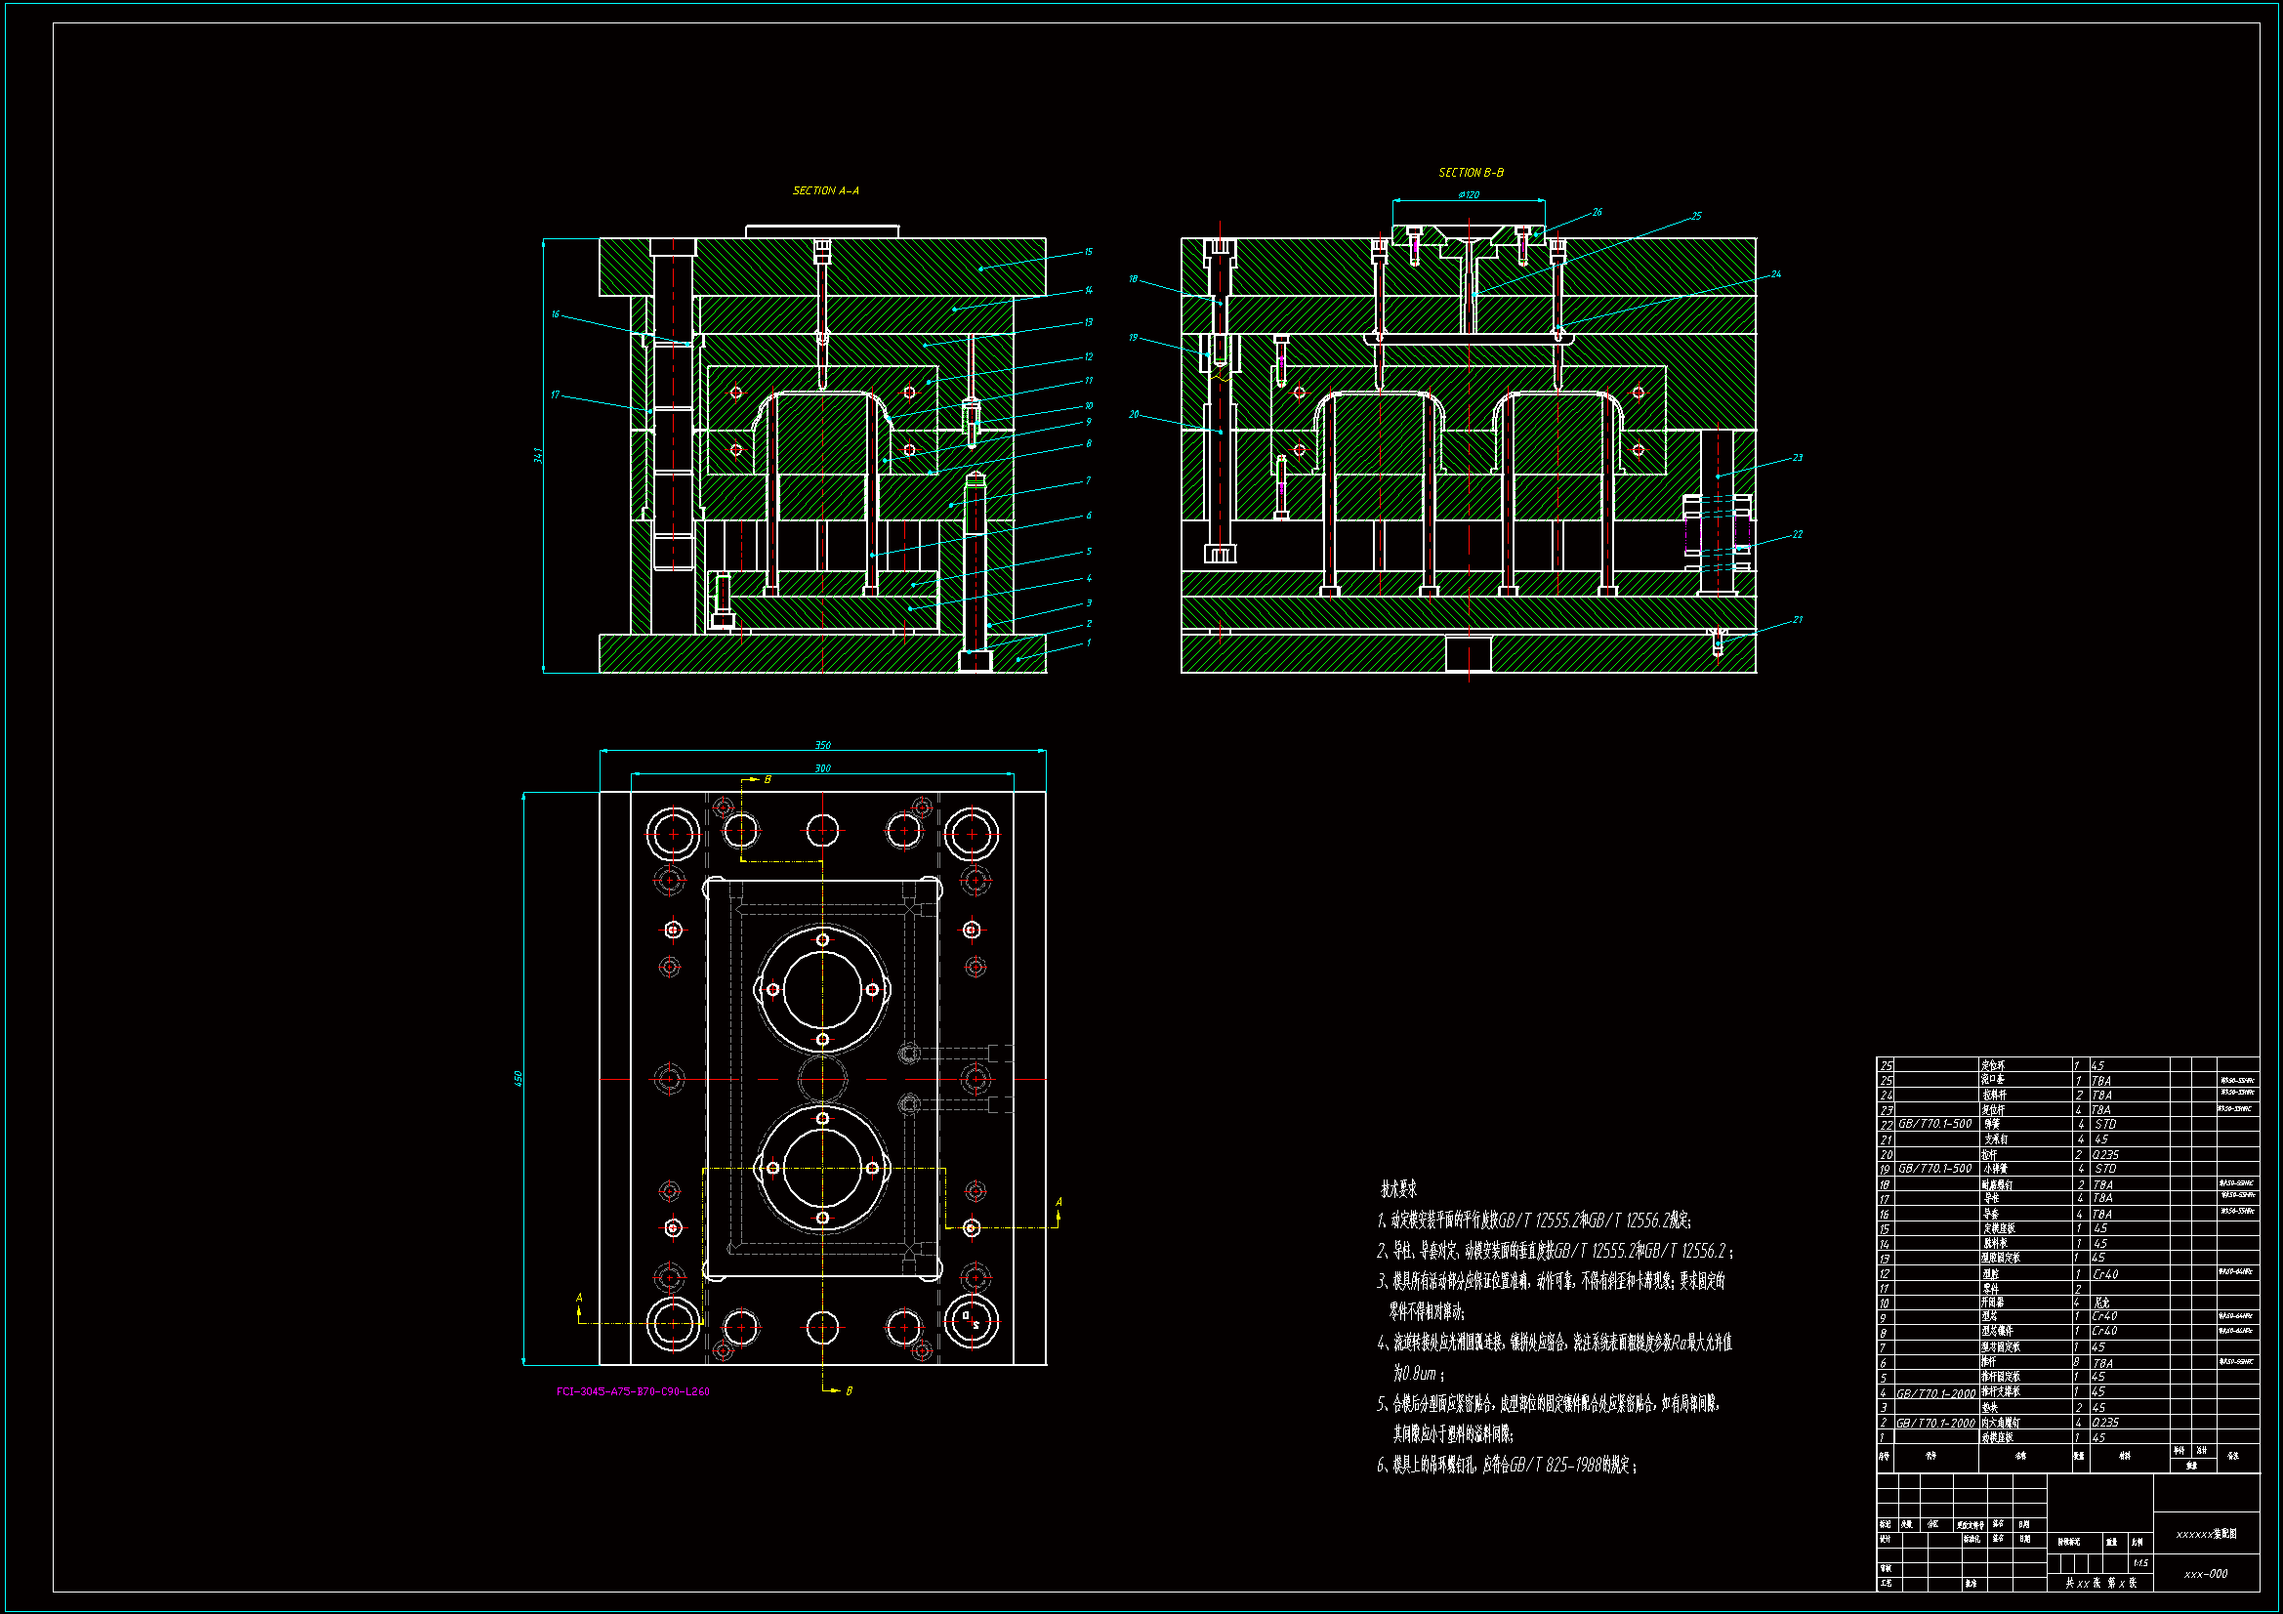Click balloon number 21 in section B-B

tap(1798, 620)
